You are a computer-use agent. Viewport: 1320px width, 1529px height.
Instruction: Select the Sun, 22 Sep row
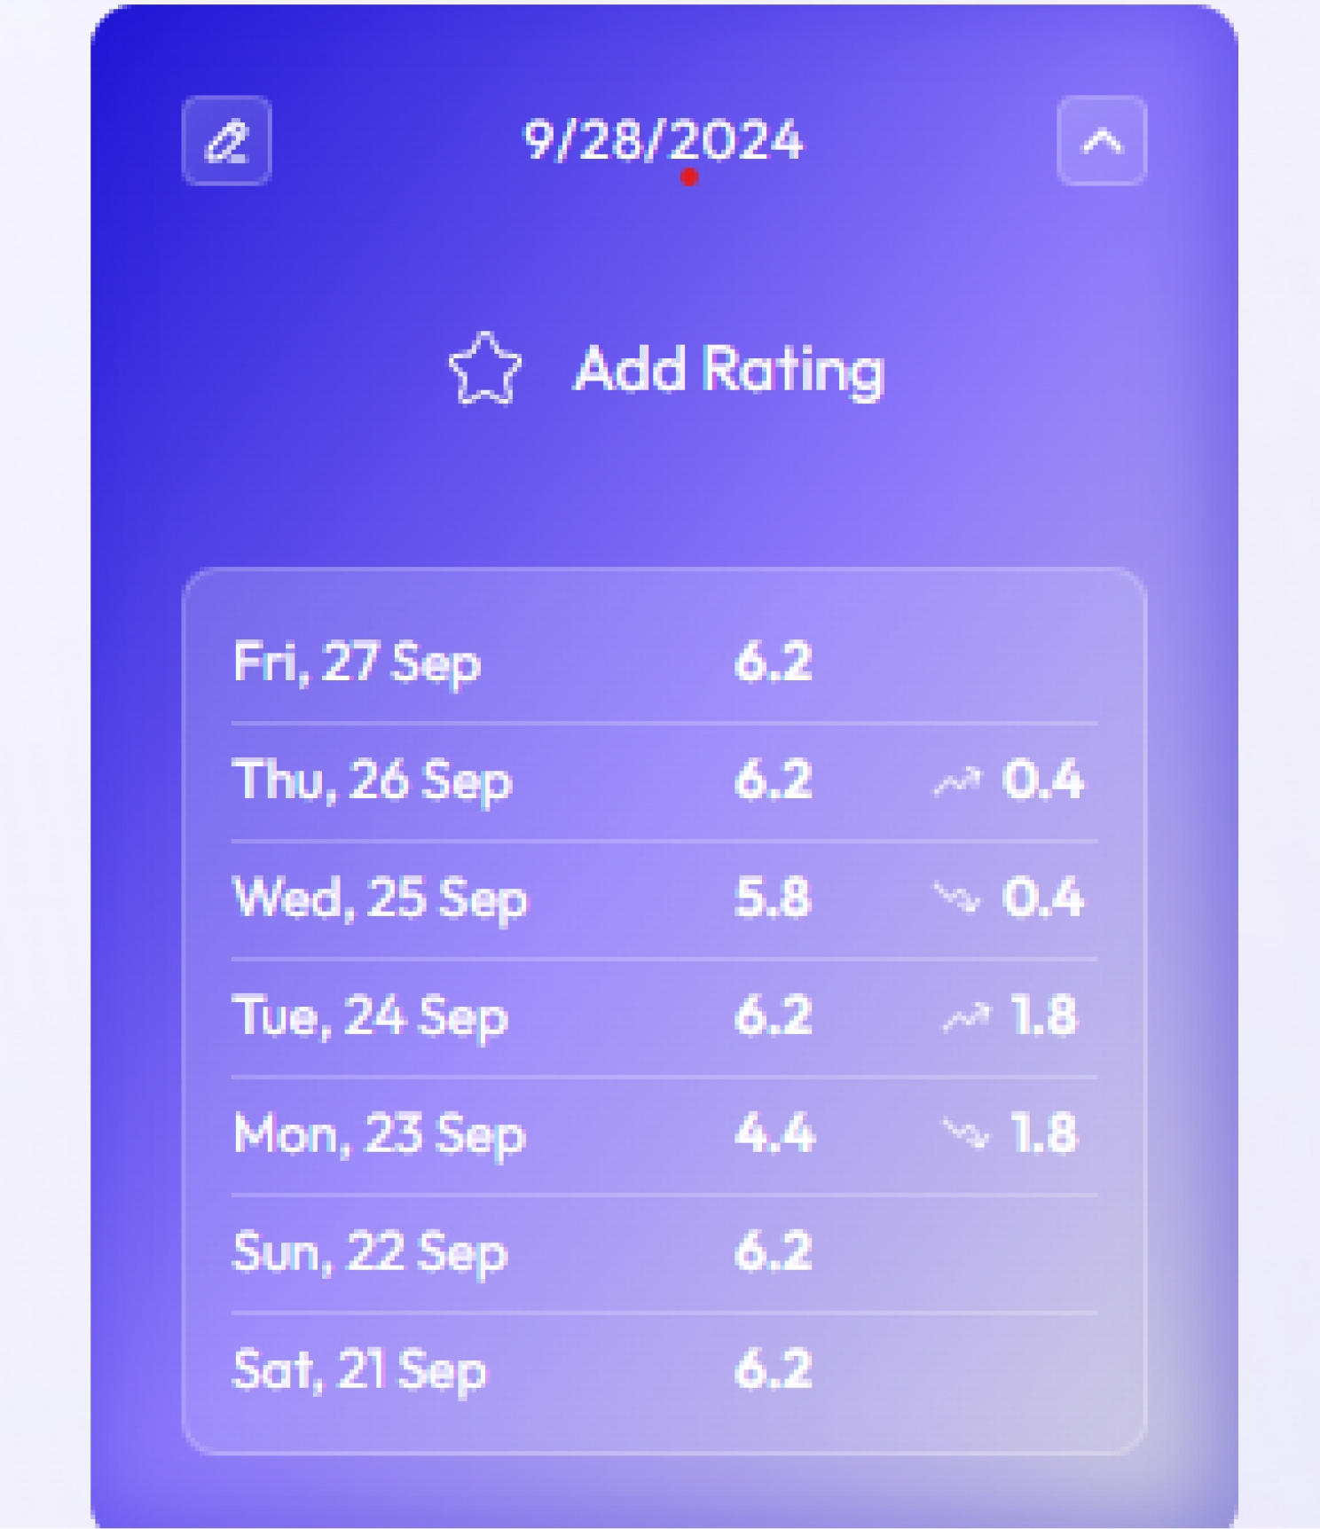point(664,1253)
